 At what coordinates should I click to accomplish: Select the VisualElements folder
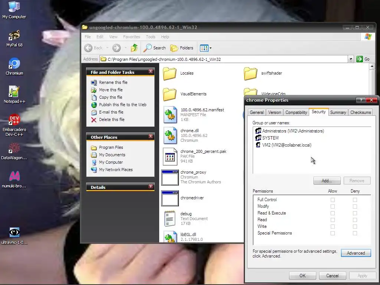(184, 94)
